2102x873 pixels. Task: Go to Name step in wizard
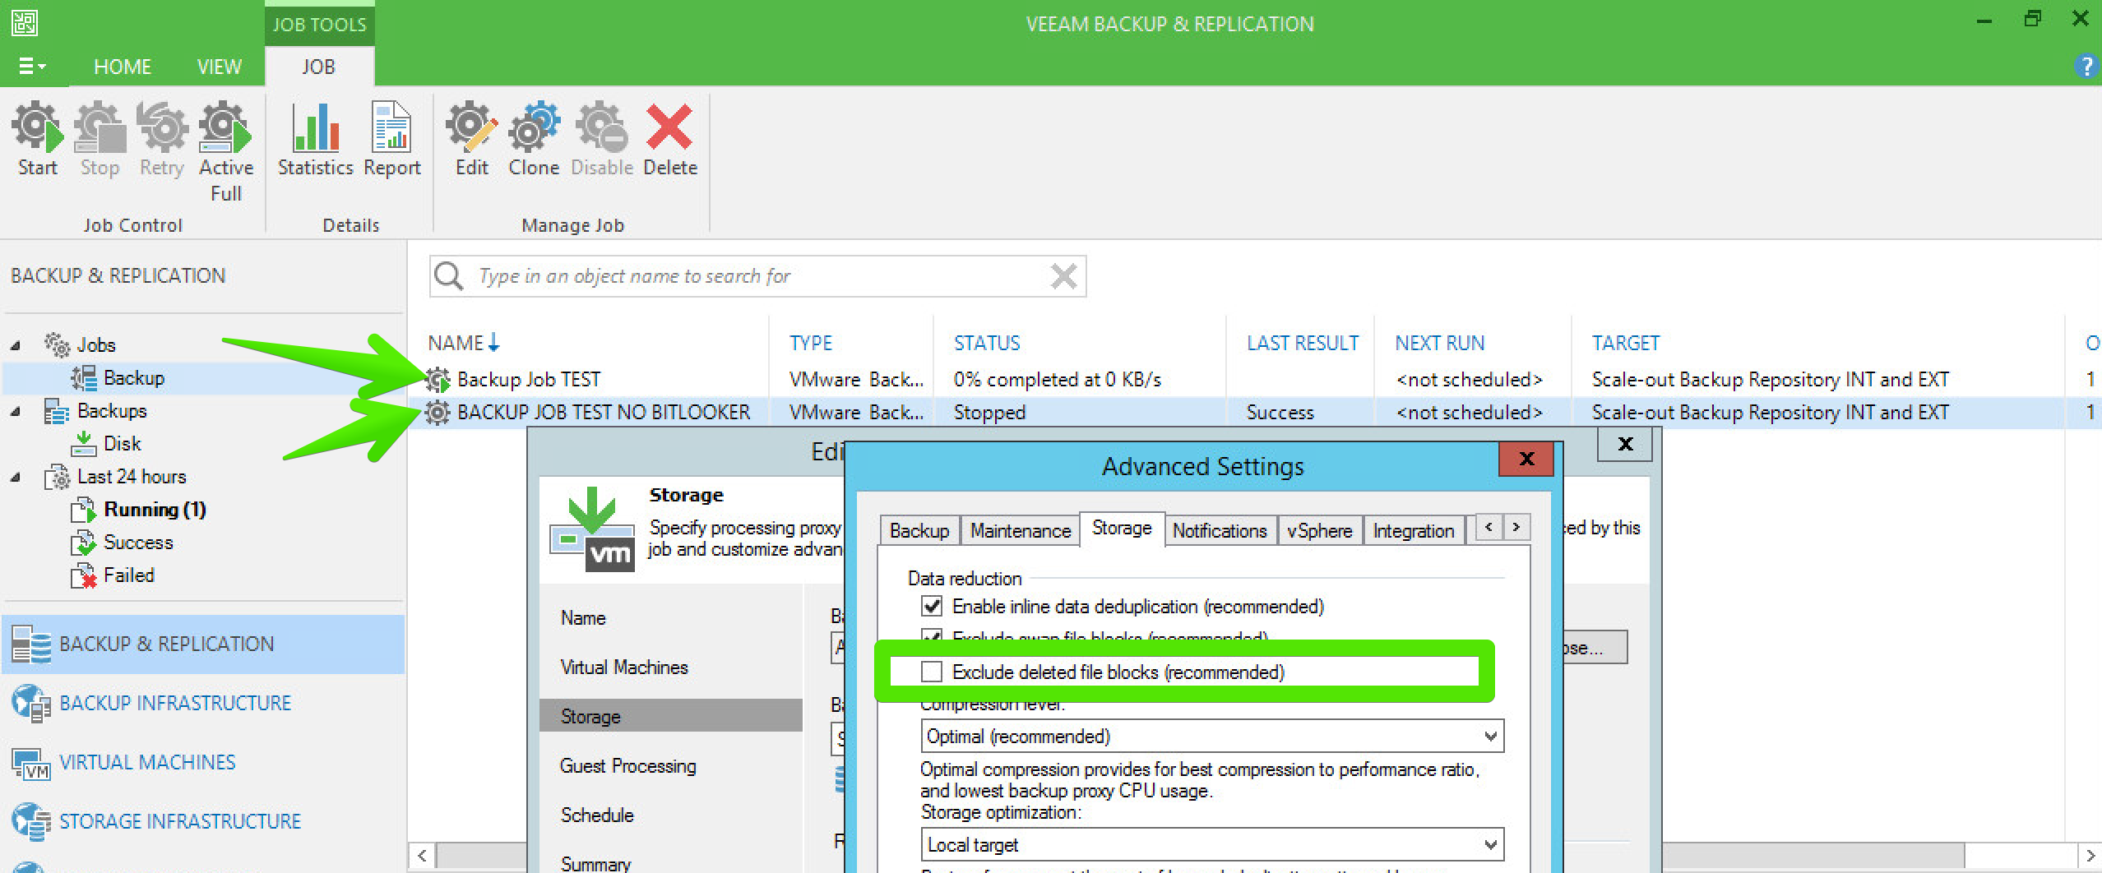583,618
